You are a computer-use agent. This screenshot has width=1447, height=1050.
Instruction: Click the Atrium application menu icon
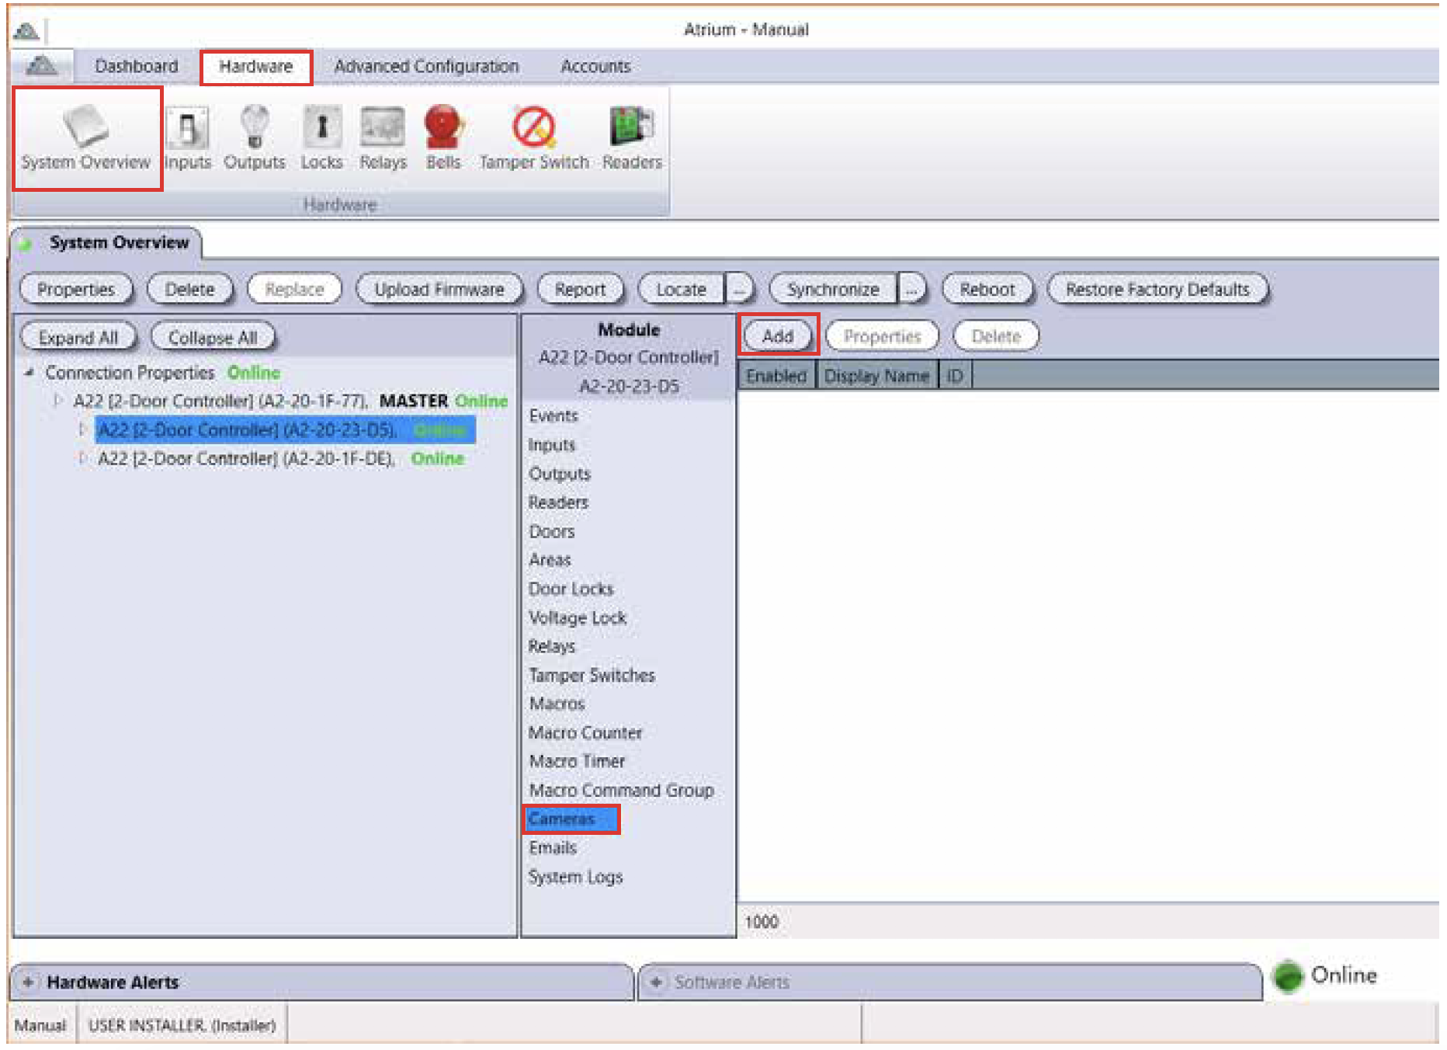pyautogui.click(x=41, y=66)
